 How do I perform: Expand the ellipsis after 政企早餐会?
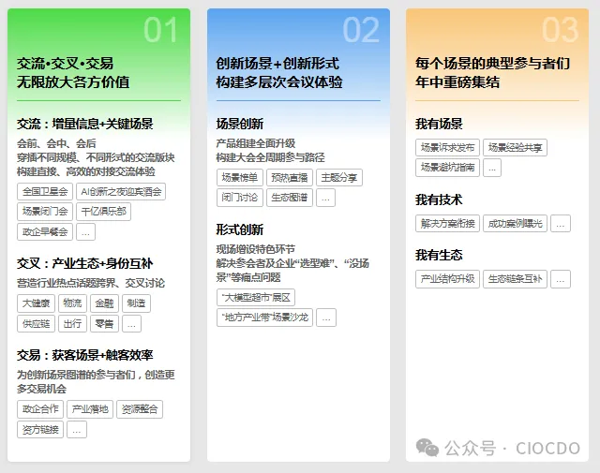tap(85, 231)
